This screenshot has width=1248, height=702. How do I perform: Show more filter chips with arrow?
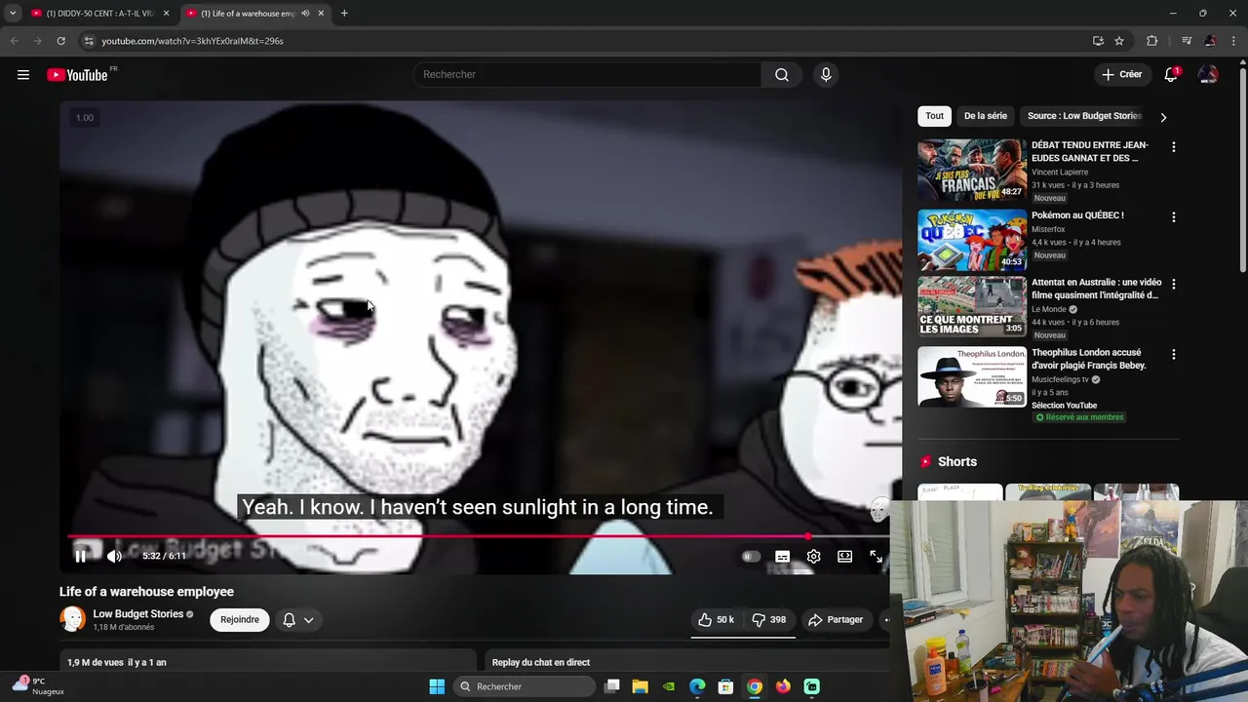pos(1163,117)
